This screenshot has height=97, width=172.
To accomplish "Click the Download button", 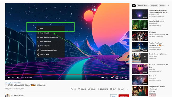I will tap(103, 89).
